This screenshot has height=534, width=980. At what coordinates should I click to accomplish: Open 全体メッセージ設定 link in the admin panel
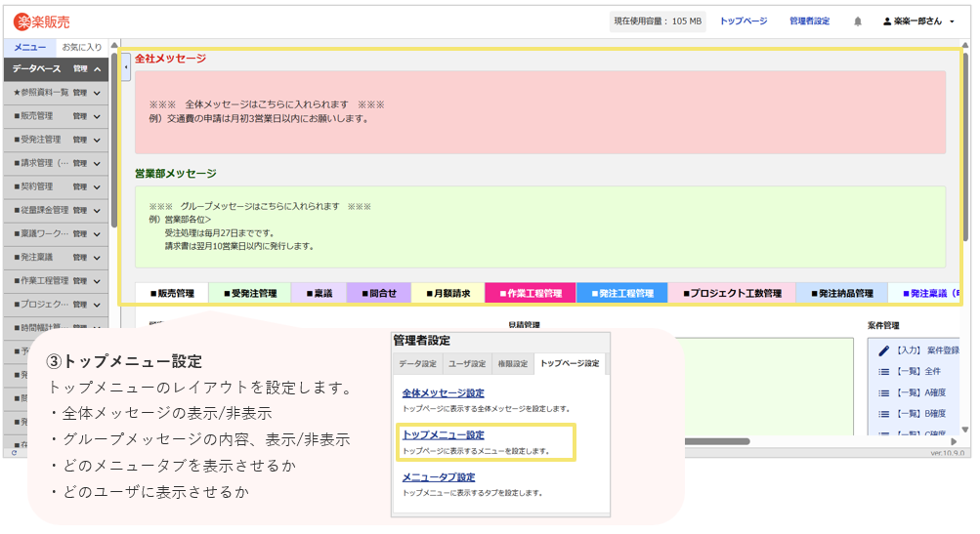[444, 393]
